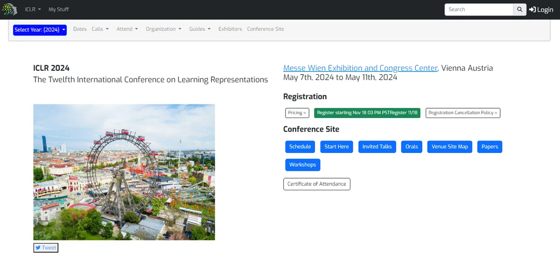Click the Start Here button

[336, 147]
